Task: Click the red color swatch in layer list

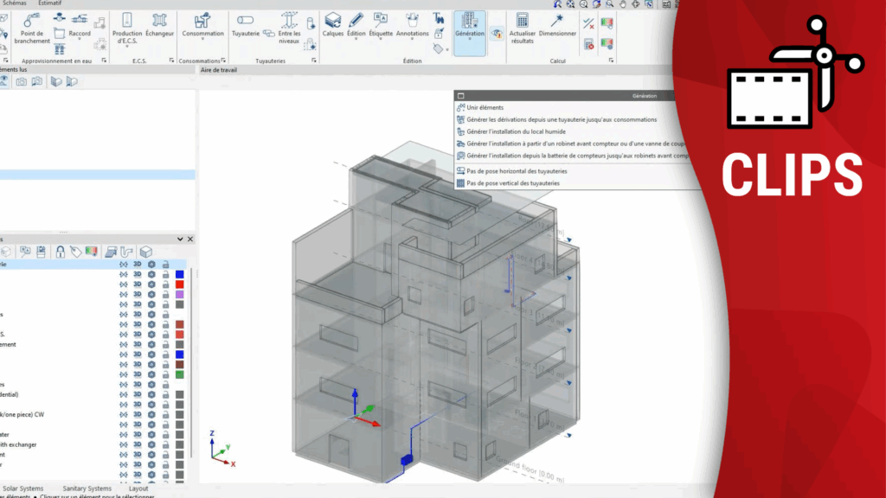Action: pos(179,284)
